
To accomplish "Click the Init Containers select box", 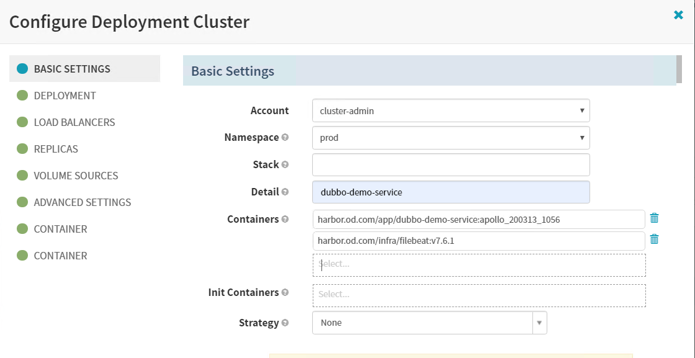I will click(478, 295).
